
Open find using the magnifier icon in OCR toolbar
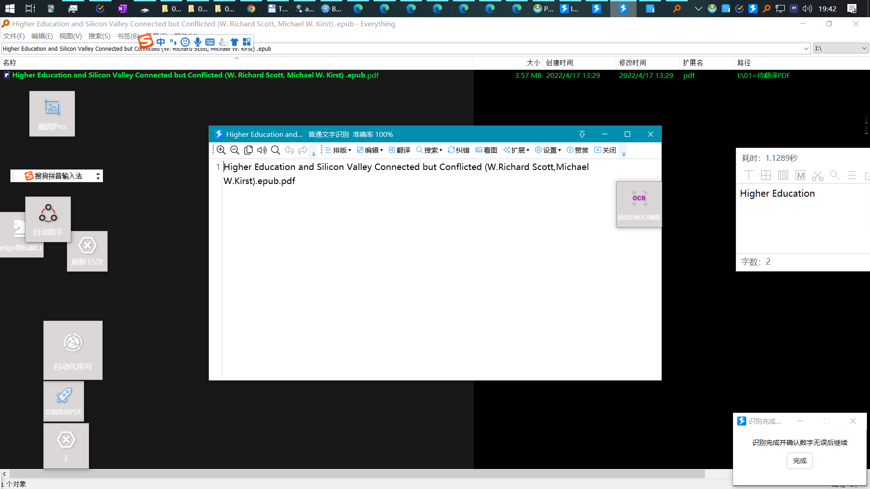pyautogui.click(x=276, y=150)
